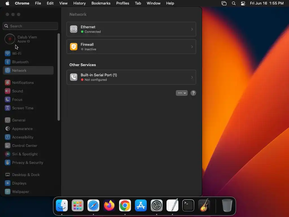Viewport: 289px width, 217px height.
Task: Open App Store from the Dock
Action: point(141,205)
